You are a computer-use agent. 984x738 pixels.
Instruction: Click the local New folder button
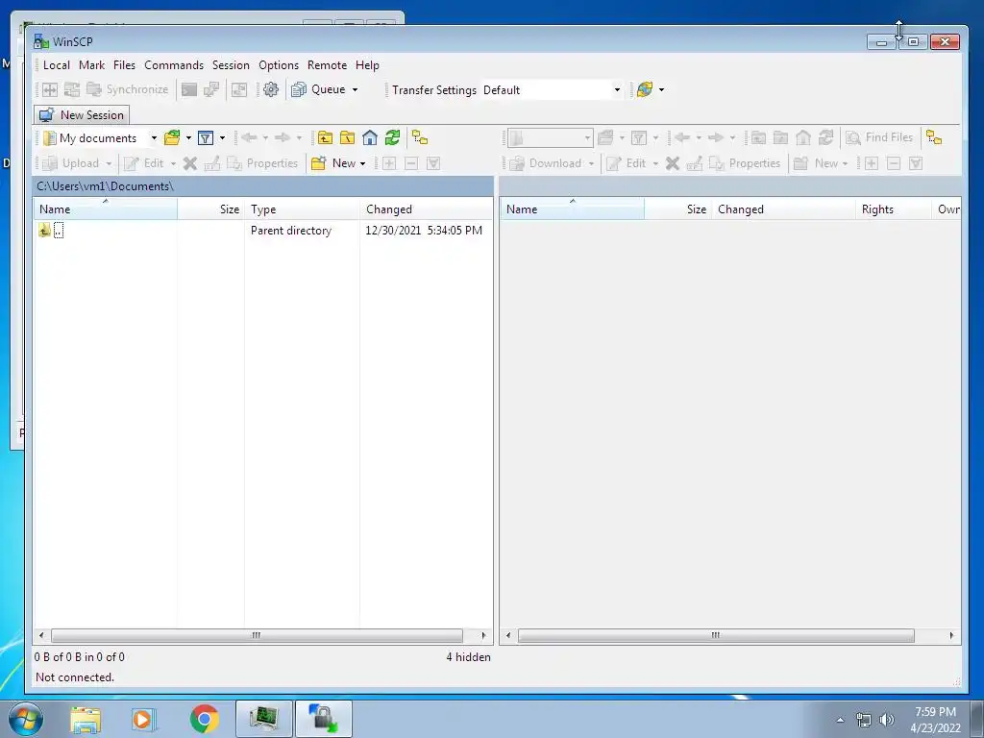click(x=334, y=163)
